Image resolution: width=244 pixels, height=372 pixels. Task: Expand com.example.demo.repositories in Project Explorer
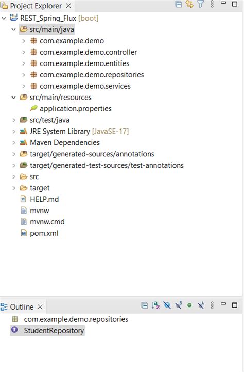pyautogui.click(x=24, y=75)
